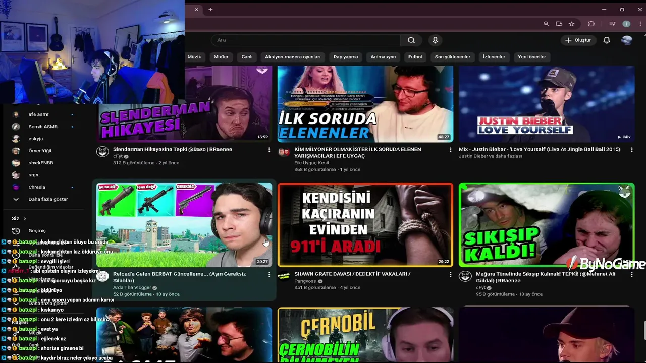Click cFyt avatar under Mağara Tünelinde video

(465, 276)
